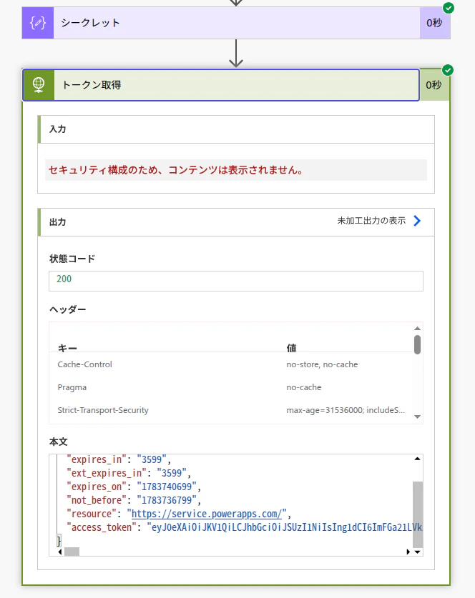
Task: Click the green HTTP globe icon
Action: (x=39, y=85)
